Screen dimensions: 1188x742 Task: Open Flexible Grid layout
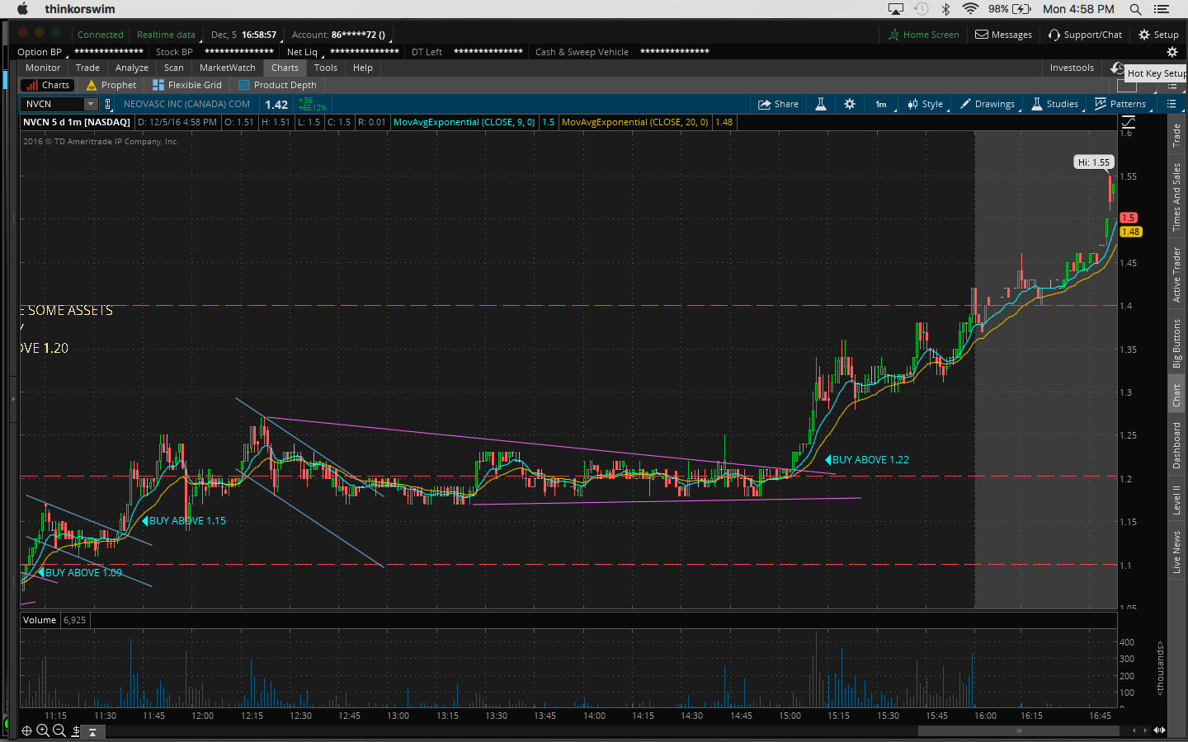point(187,85)
